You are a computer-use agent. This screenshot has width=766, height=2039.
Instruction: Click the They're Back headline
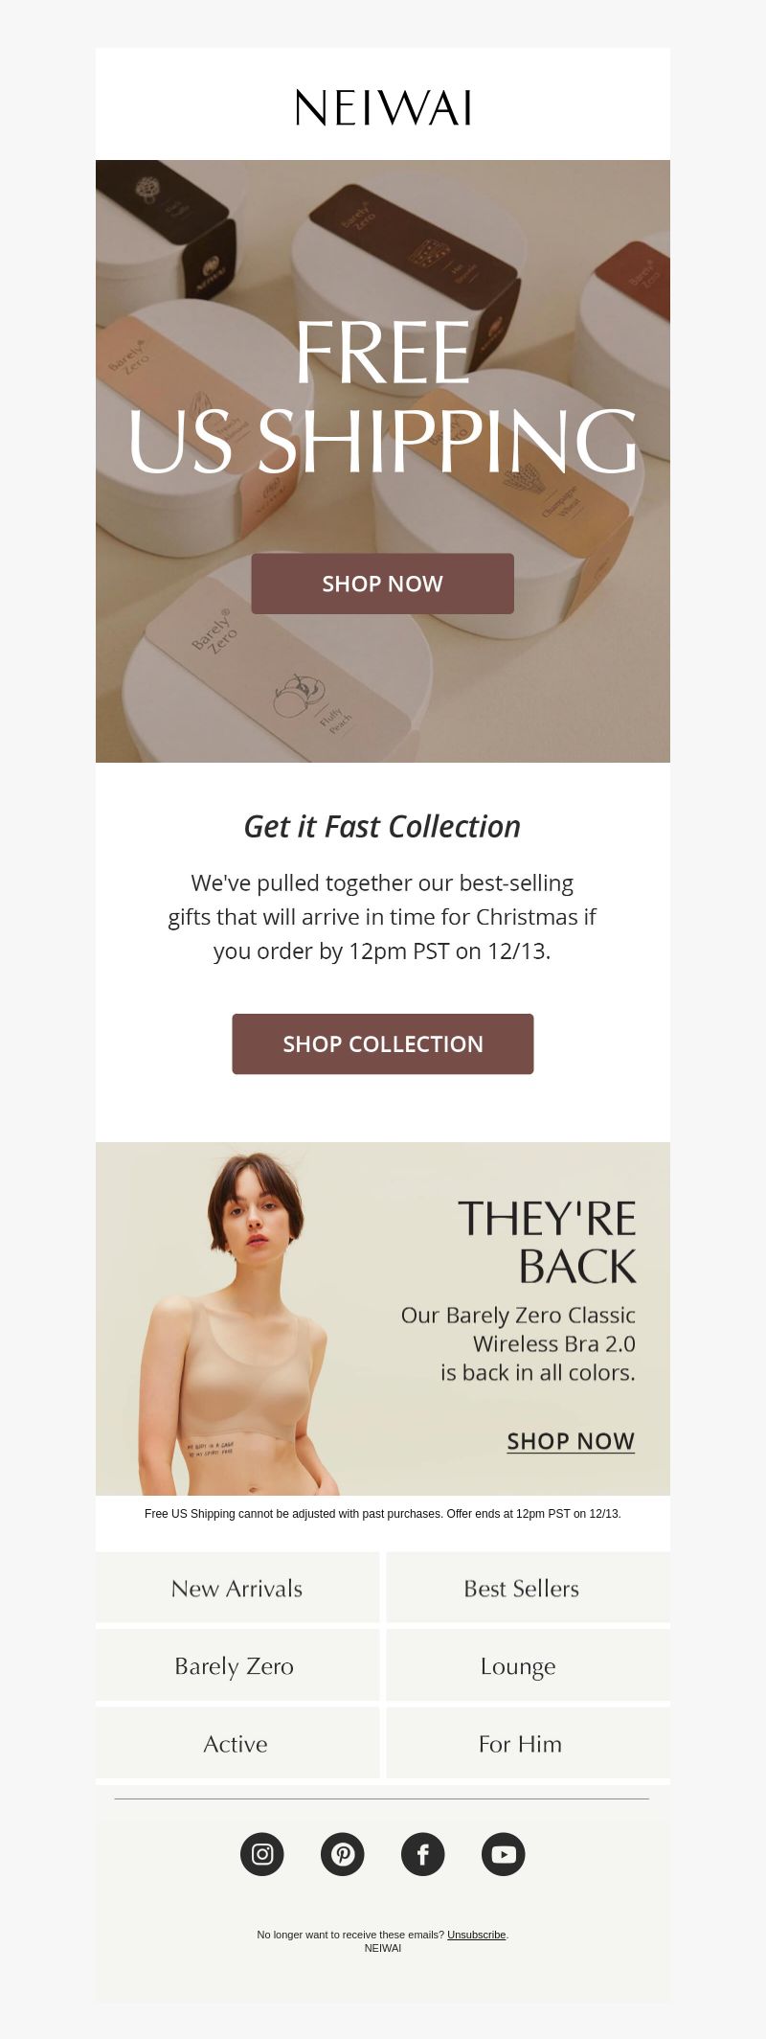point(547,1241)
